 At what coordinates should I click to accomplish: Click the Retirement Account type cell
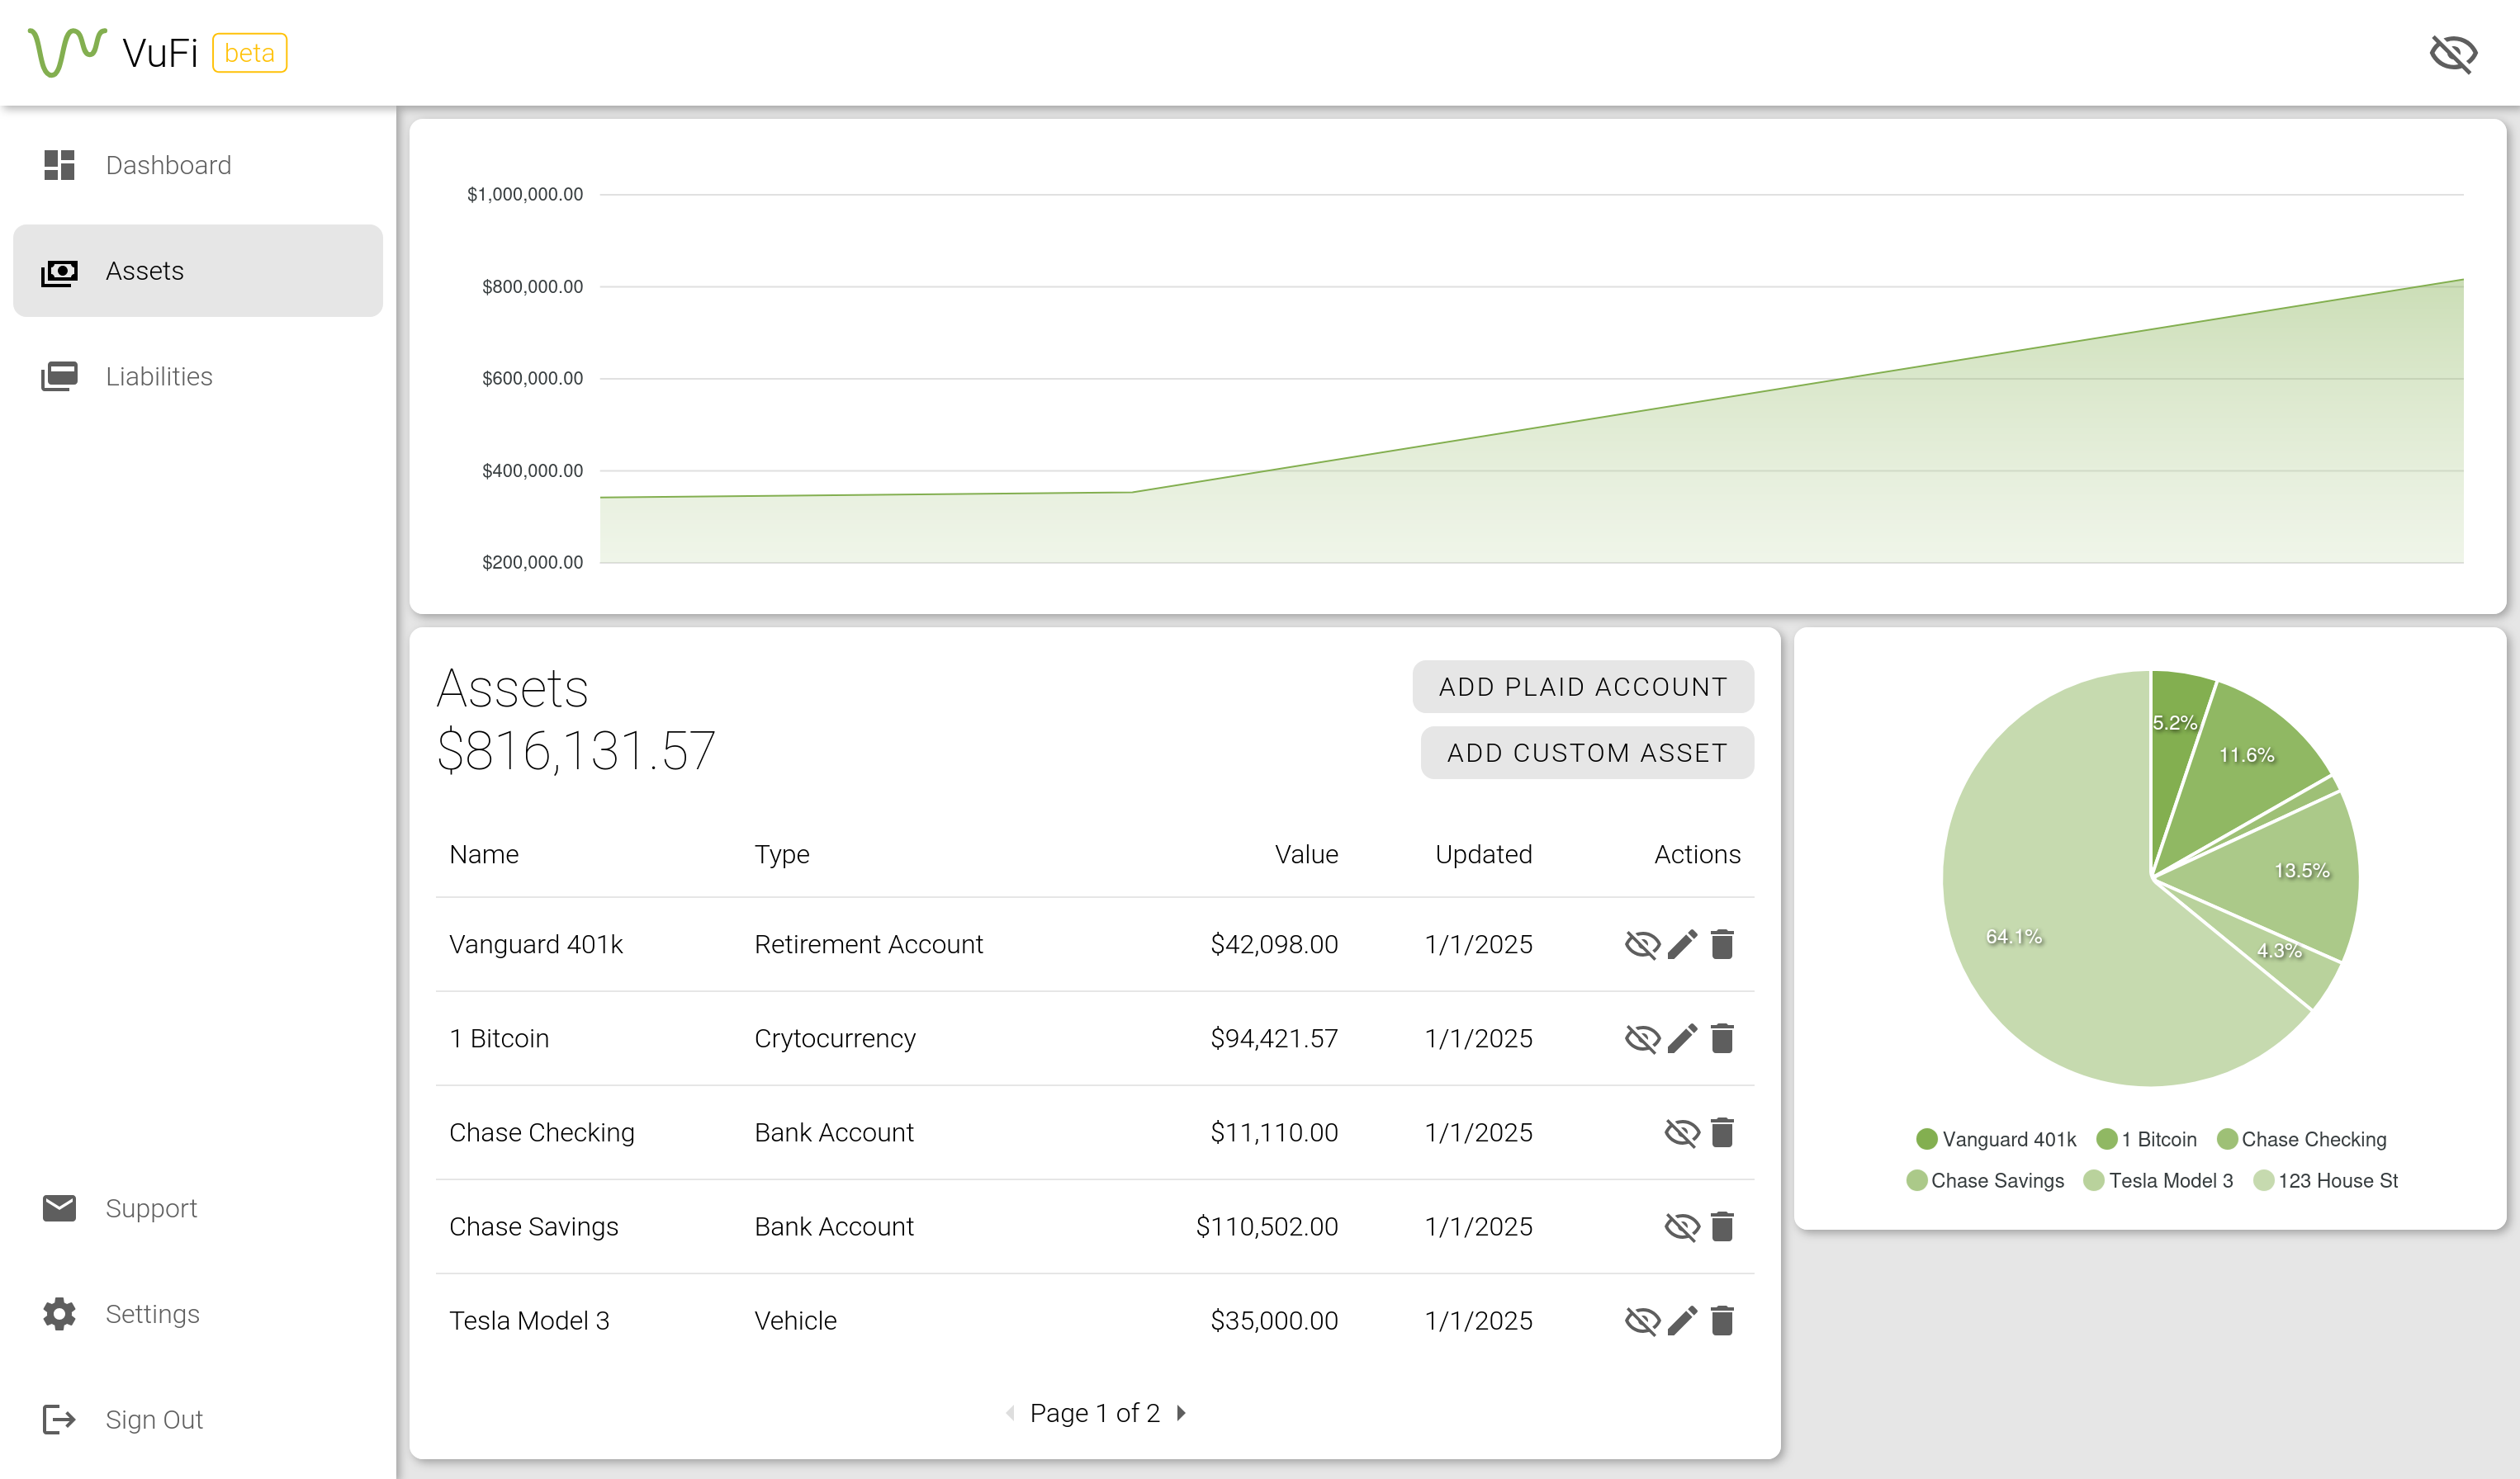point(868,944)
